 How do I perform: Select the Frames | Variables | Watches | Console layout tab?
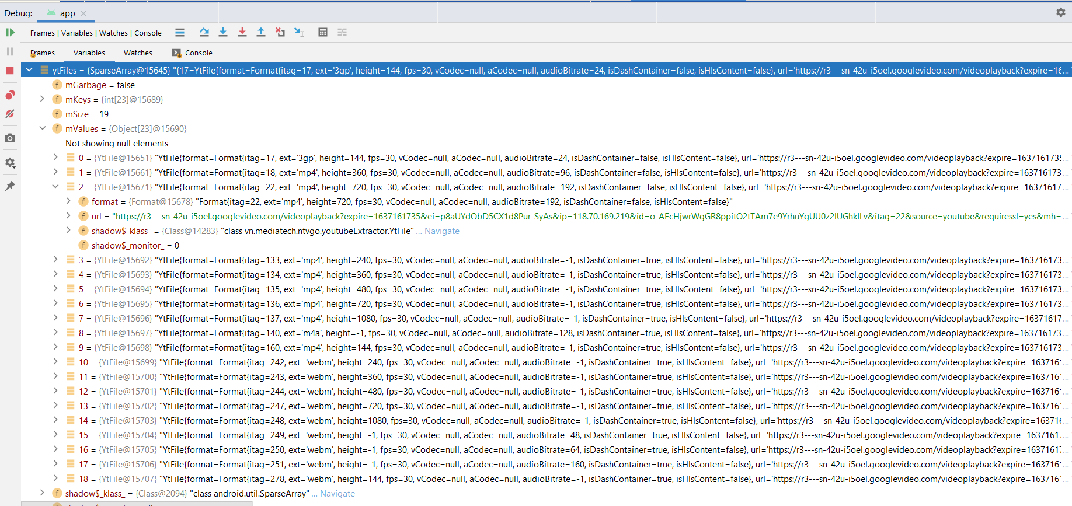tap(96, 33)
